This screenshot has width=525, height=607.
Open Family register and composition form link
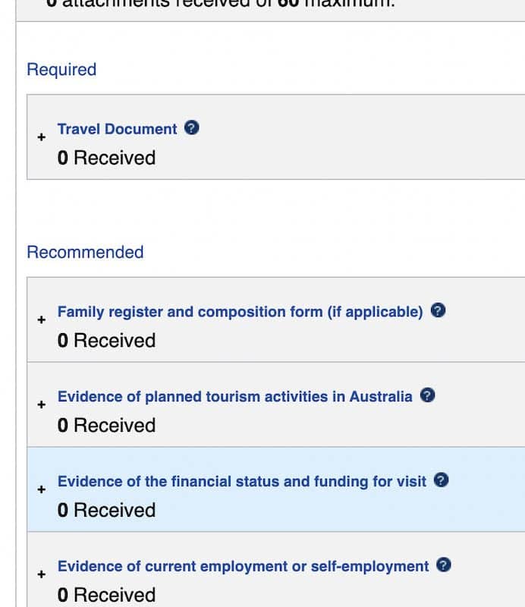point(240,311)
